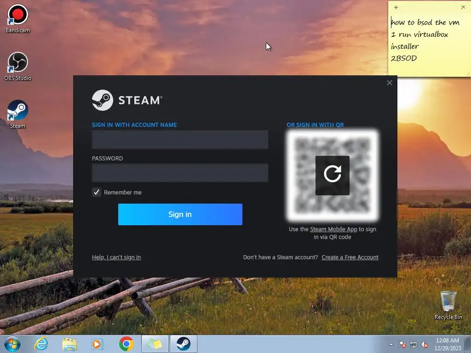Open the Bandicam desktop shortcut
Viewport: 471px width, 353px height.
click(x=17, y=18)
